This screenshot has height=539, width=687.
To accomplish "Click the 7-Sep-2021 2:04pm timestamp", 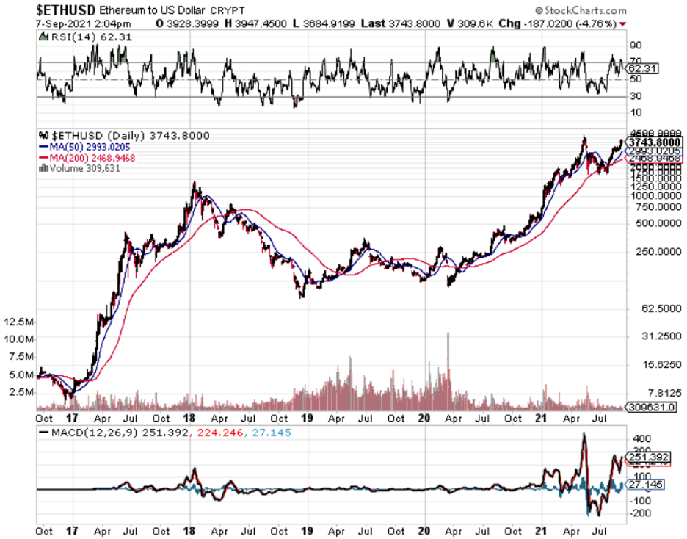I will tap(80, 23).
